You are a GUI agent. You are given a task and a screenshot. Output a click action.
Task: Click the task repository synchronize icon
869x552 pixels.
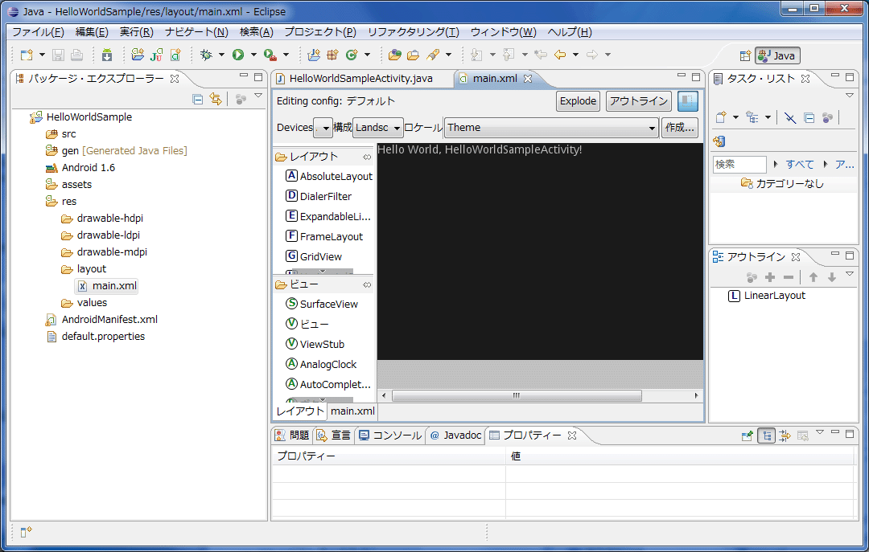(x=719, y=141)
